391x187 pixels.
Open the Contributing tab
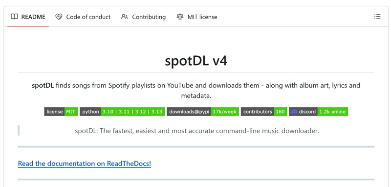point(143,17)
